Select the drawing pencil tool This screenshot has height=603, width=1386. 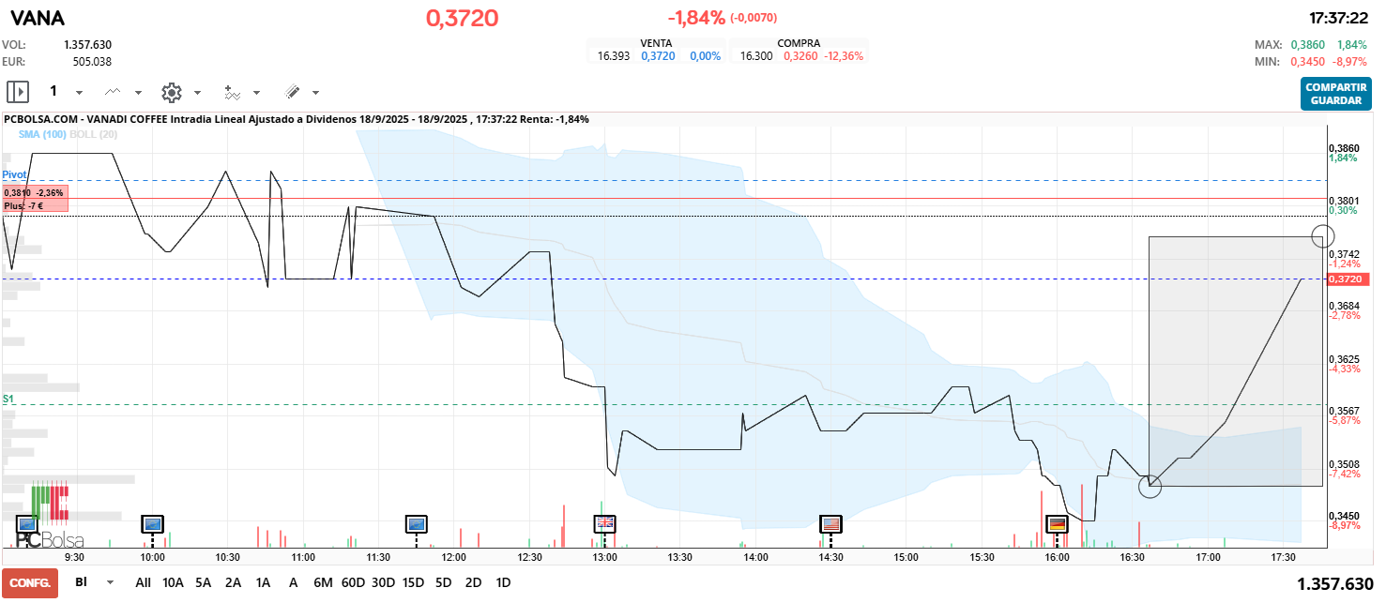(292, 92)
